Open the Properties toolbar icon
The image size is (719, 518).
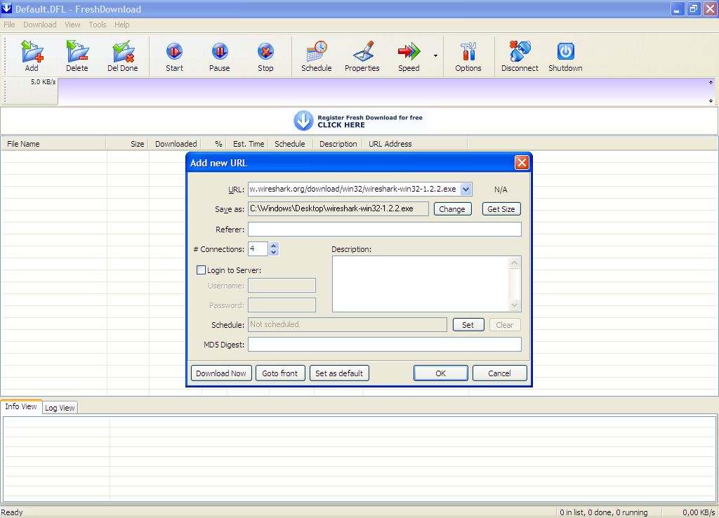[362, 56]
